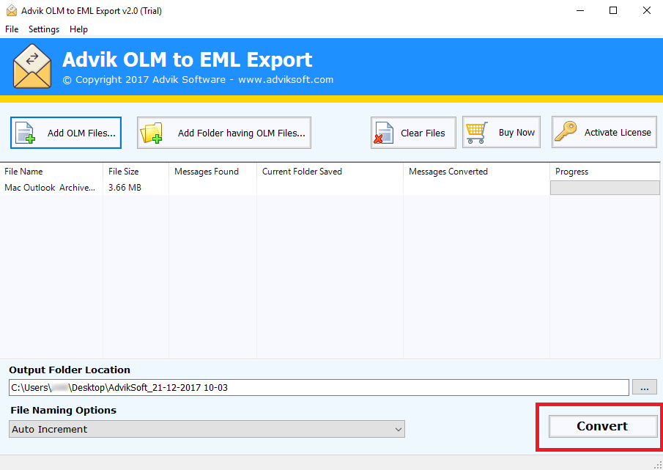Screen dimensions: 663x470
Task: Click the Output Folder Location path field
Action: [319, 387]
